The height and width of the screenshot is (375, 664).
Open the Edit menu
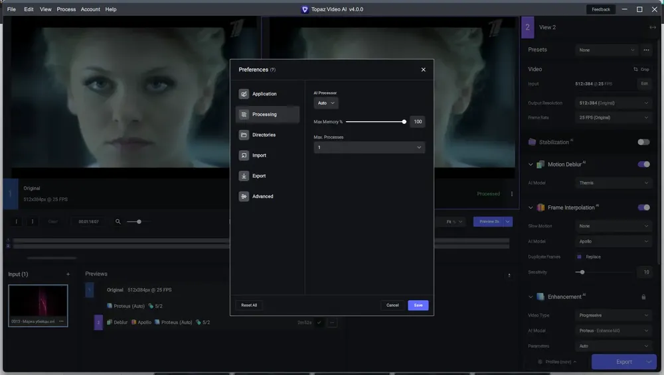coord(29,9)
